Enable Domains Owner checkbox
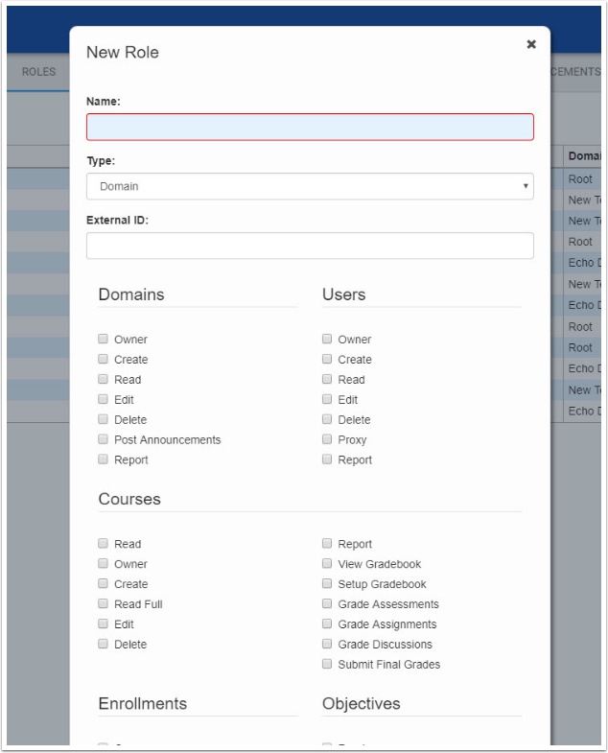This screenshot has width=608, height=753. (x=103, y=339)
